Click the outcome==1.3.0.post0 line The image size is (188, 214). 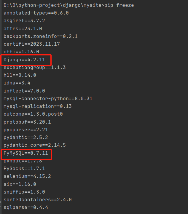(x=33, y=114)
